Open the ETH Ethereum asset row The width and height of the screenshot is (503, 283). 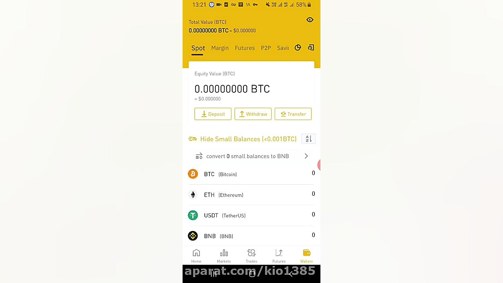click(251, 195)
